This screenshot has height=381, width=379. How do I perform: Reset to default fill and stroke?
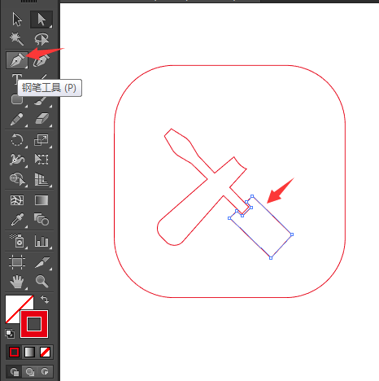(10, 334)
